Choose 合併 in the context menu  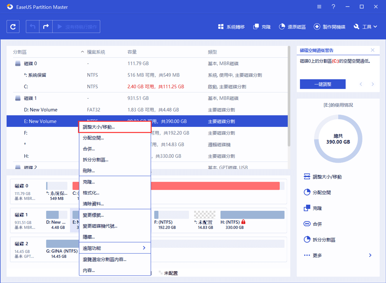(115, 149)
